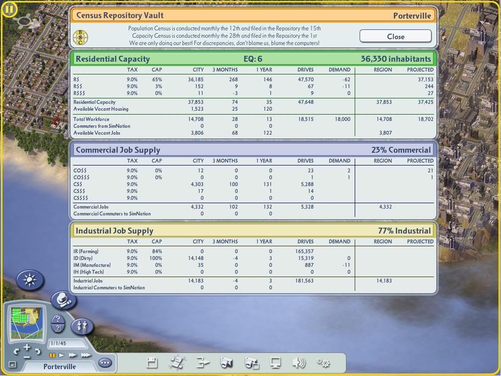Click the Available Vacant Housing row label
This screenshot has height=376, width=501.
(x=101, y=109)
